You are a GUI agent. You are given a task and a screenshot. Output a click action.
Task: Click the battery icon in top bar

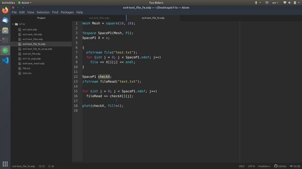(294, 3)
